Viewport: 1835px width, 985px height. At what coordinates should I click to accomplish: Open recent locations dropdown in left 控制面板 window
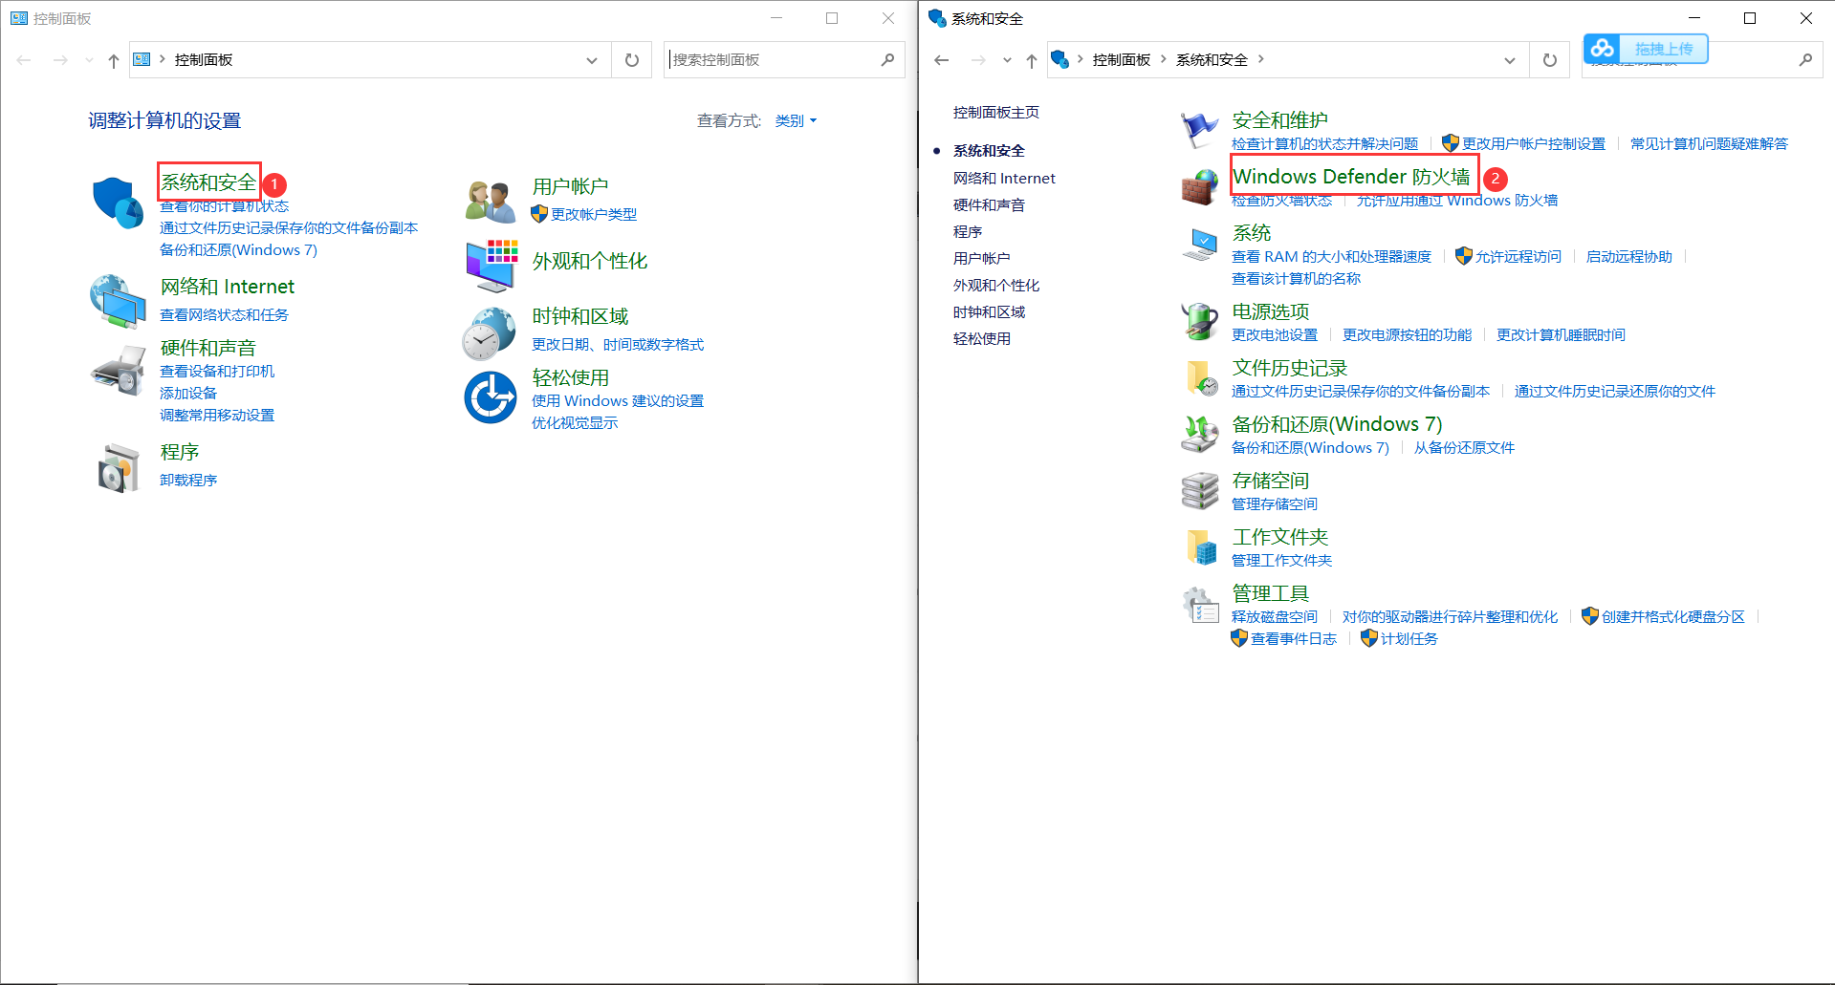[89, 60]
